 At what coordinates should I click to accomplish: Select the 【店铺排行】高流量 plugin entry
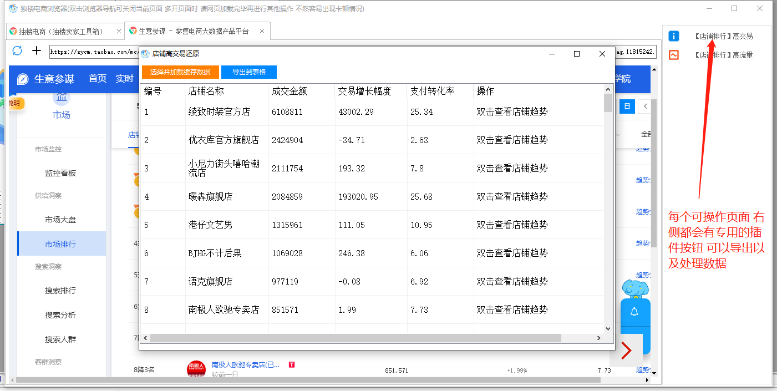724,55
